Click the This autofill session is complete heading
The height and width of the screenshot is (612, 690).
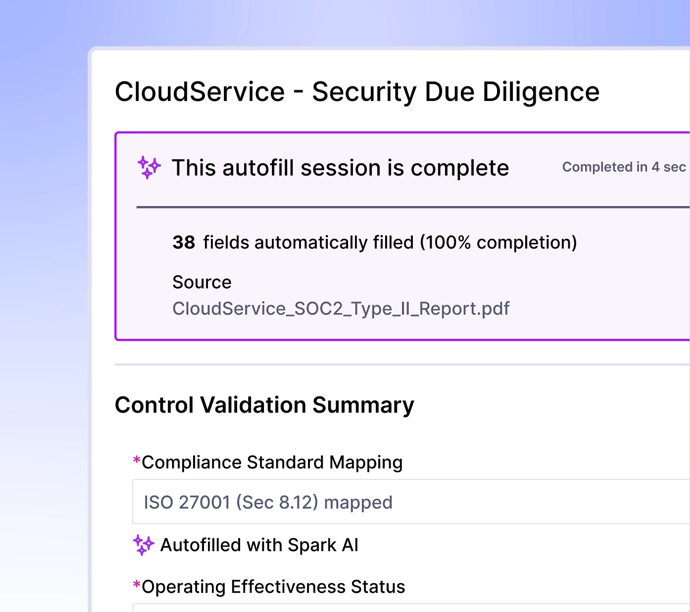click(x=340, y=168)
